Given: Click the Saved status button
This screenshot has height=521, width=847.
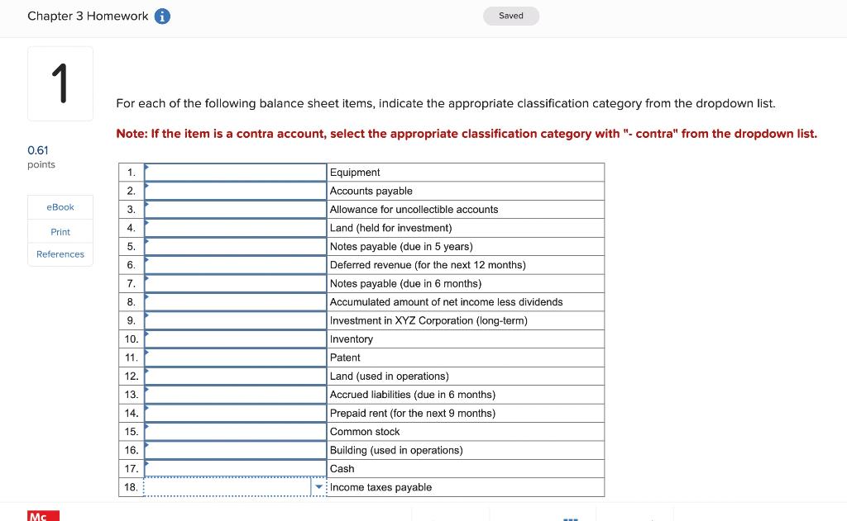Looking at the screenshot, I should (x=511, y=16).
